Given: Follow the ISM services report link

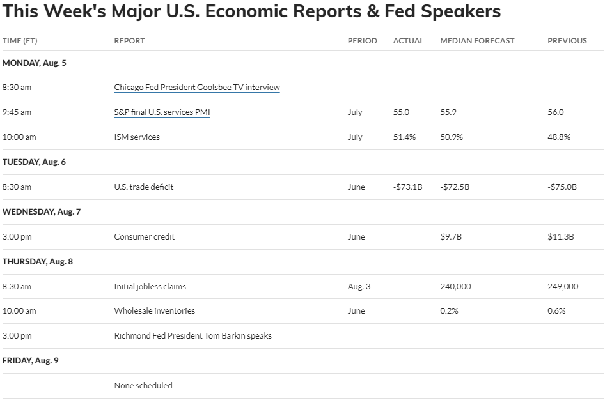Looking at the screenshot, I should pyautogui.click(x=137, y=137).
